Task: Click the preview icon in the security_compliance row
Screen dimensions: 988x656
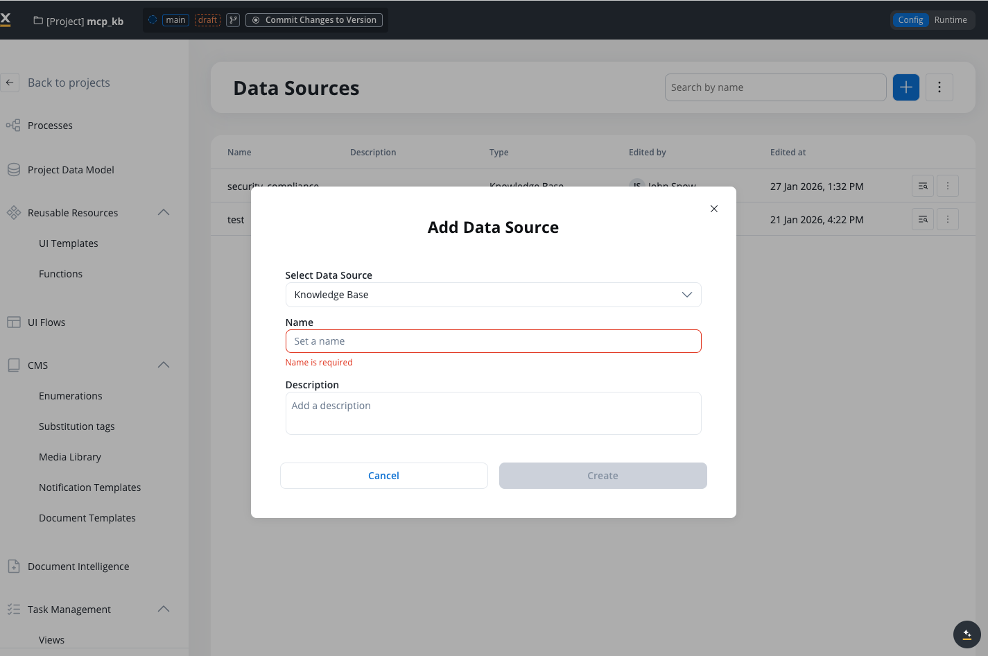Action: [x=922, y=186]
